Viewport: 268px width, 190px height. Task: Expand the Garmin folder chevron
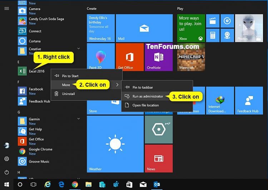tap(79, 119)
